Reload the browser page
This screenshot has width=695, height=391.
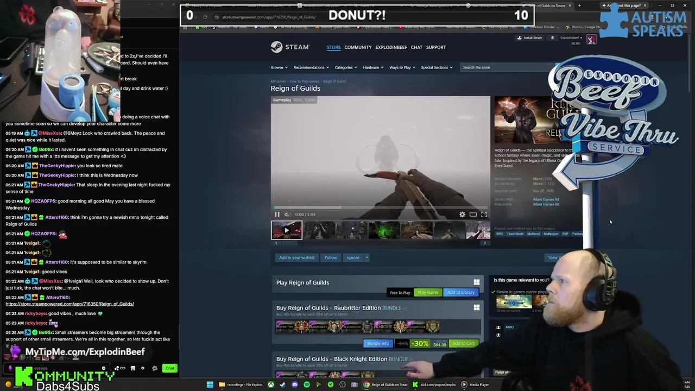click(x=205, y=17)
